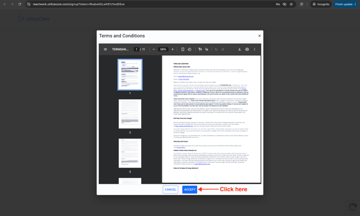Click the 58% zoom level field

163,49
